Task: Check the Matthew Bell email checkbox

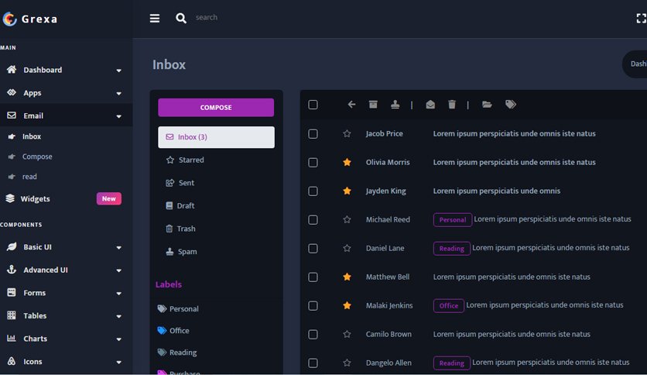Action: (313, 277)
